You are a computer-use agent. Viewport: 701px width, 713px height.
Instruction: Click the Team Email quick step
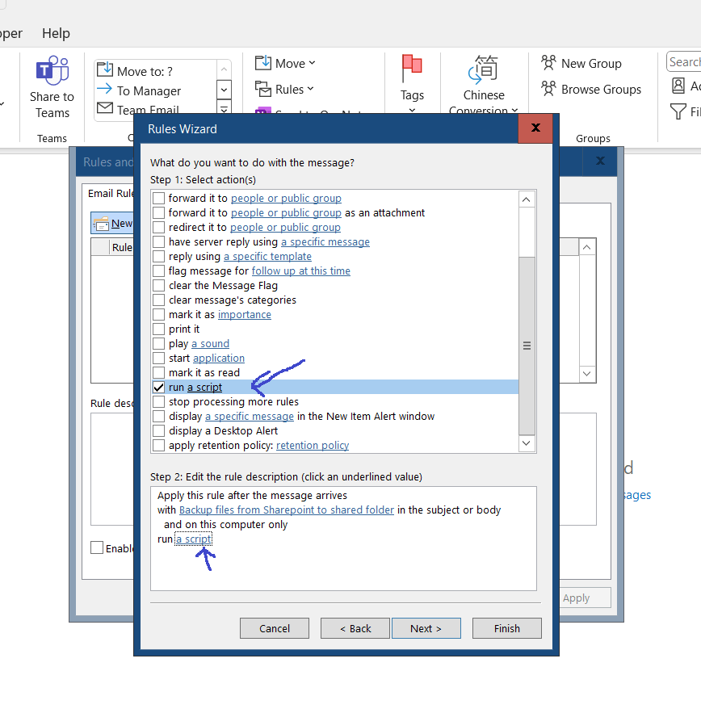click(x=147, y=110)
